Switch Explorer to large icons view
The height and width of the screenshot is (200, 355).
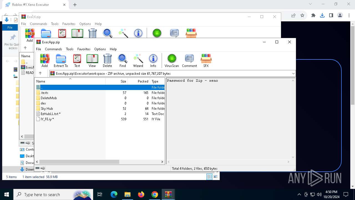click(x=215, y=177)
